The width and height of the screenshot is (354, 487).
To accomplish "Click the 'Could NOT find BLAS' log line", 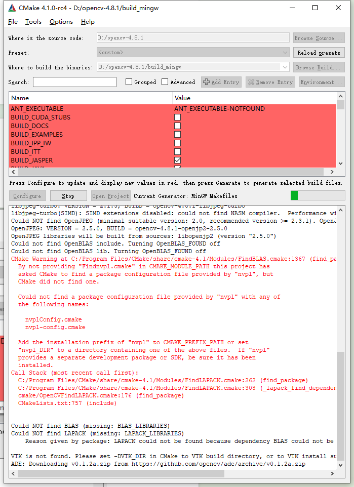I will (91, 426).
